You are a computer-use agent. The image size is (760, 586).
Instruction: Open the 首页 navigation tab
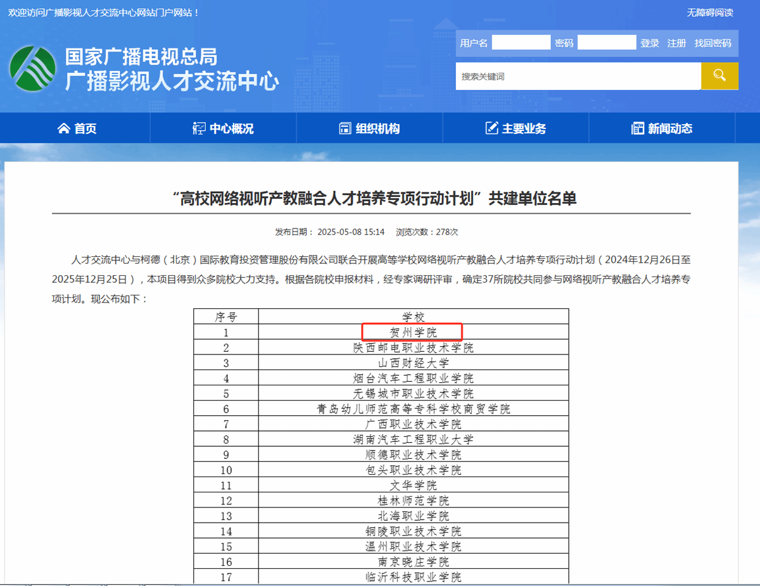click(x=77, y=128)
